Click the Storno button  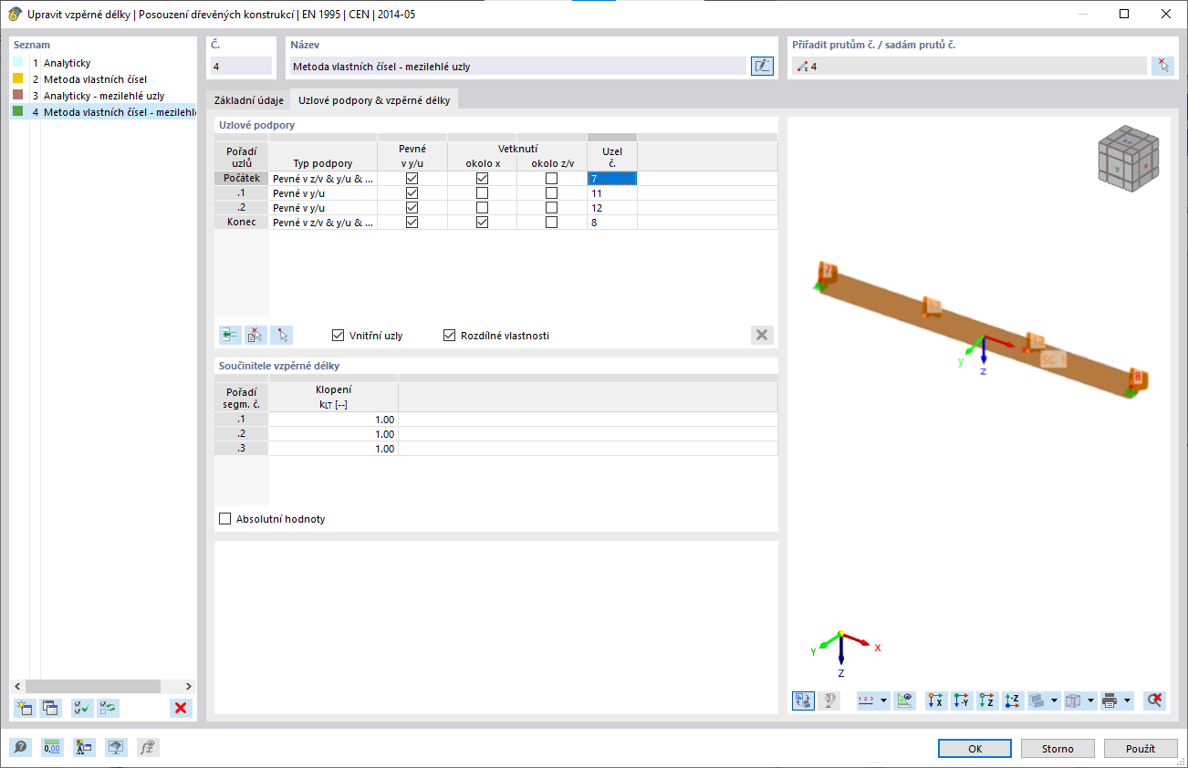tap(1058, 748)
